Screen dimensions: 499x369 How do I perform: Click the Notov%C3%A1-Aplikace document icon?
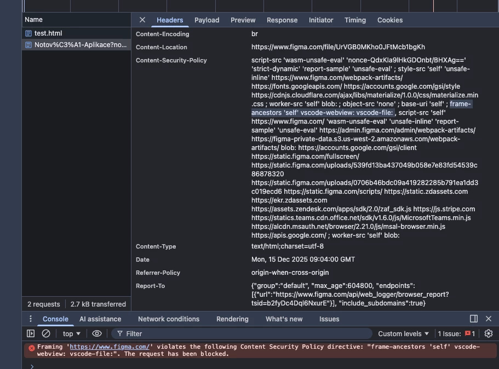pyautogui.click(x=28, y=45)
